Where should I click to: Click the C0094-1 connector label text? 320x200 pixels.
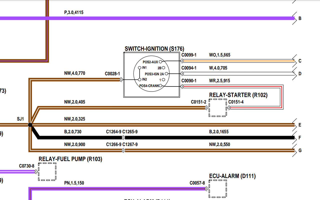(189, 68)
